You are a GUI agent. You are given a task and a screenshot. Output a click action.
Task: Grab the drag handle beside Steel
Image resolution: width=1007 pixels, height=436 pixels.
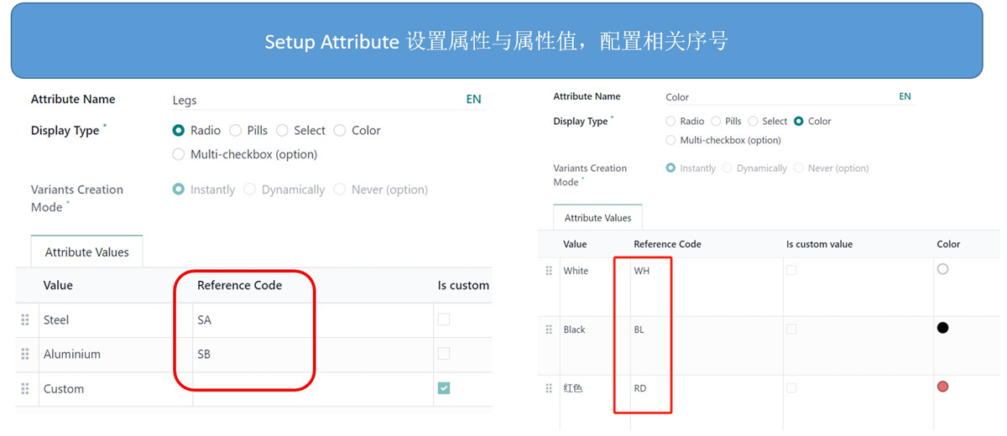pos(25,319)
